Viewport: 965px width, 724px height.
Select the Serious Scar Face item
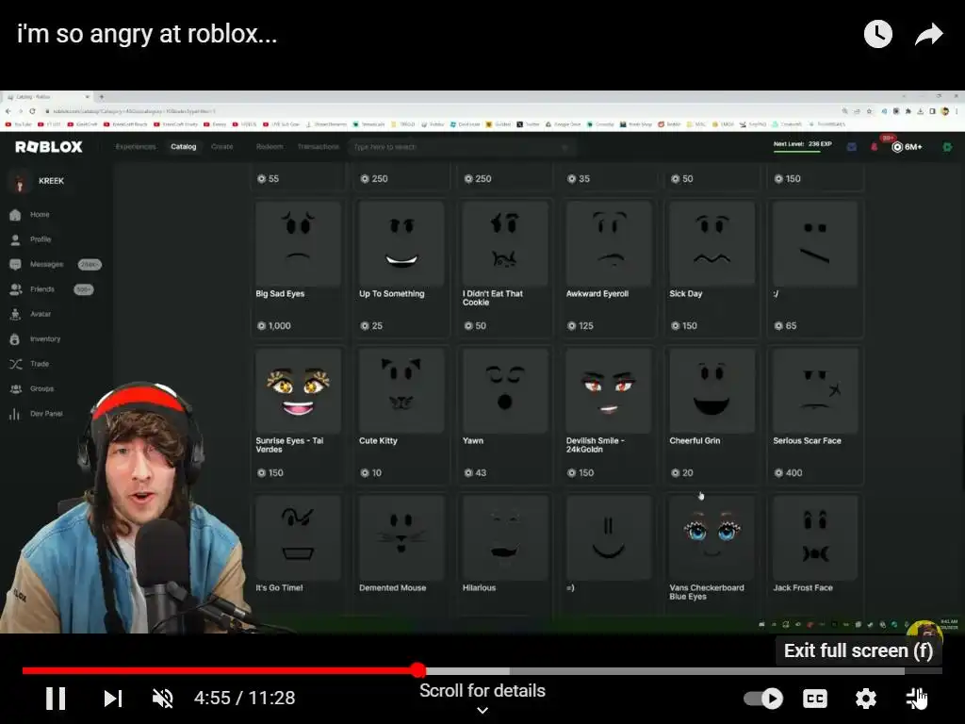point(815,391)
